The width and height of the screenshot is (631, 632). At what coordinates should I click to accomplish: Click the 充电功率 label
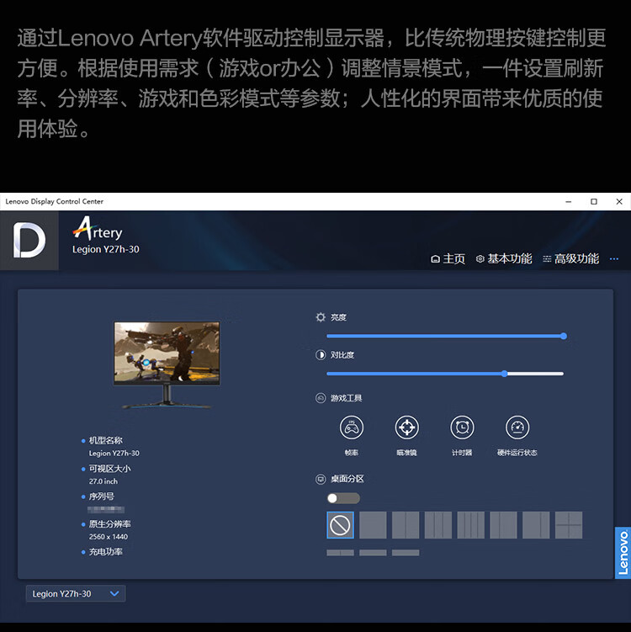(x=105, y=552)
